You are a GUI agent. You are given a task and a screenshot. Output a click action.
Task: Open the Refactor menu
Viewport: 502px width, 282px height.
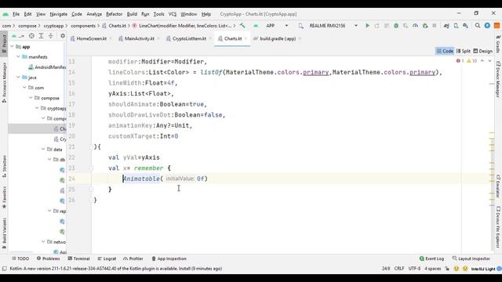pos(114,14)
